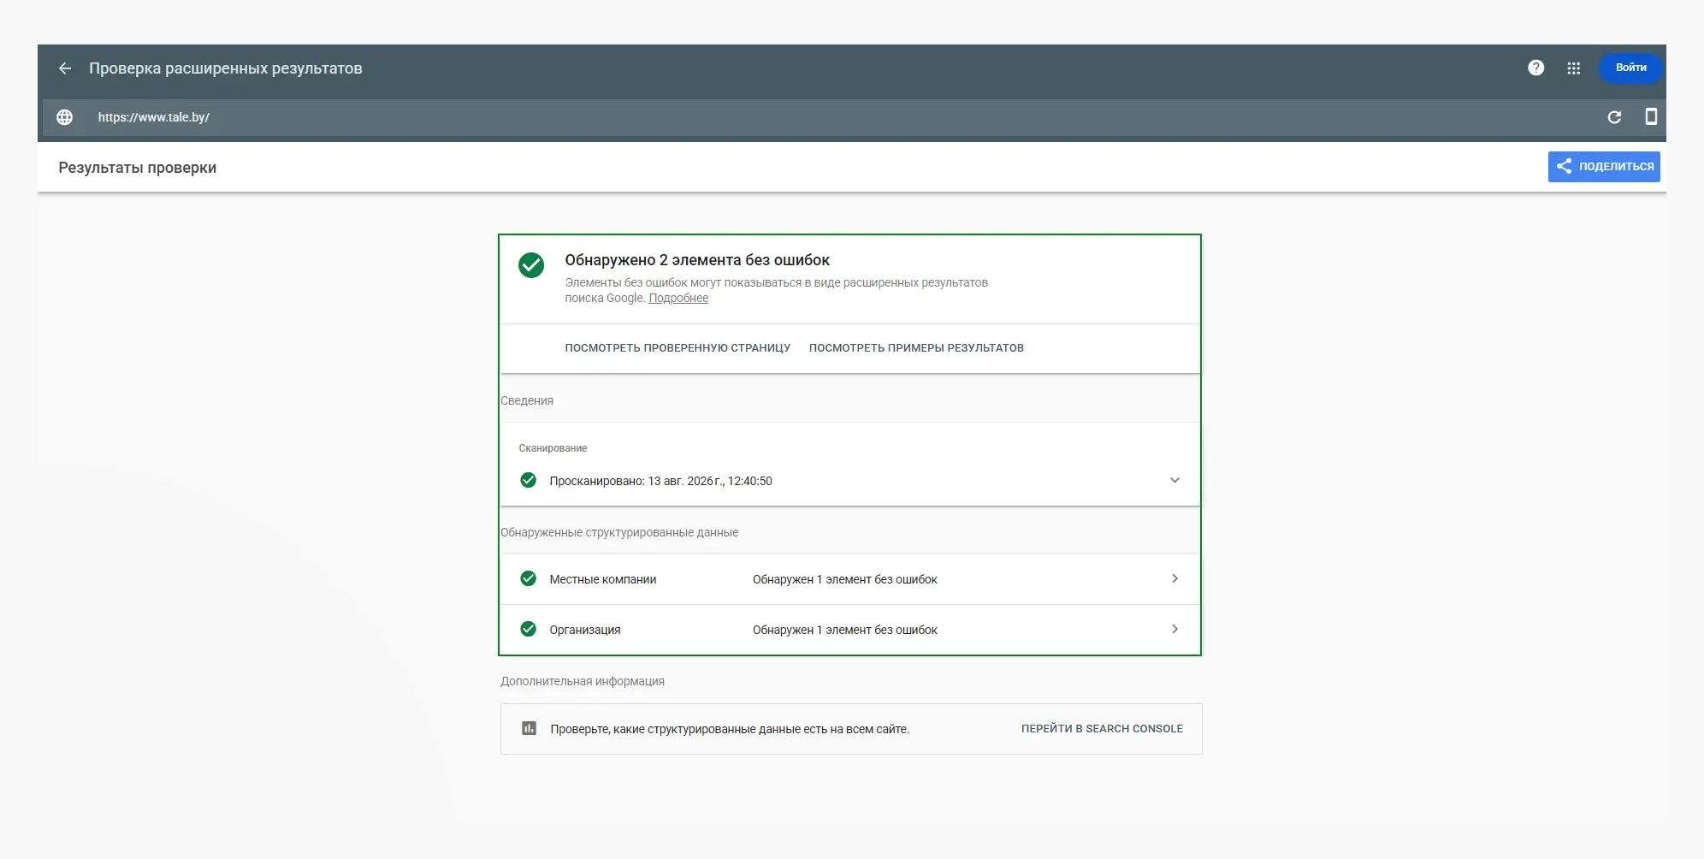This screenshot has height=859, width=1704.
Task: Click the Сканирование label
Action: coord(553,448)
